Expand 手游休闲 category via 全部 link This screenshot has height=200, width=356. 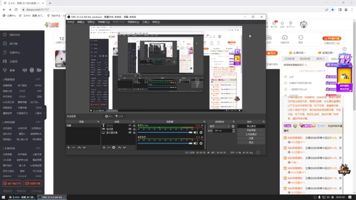(38, 148)
